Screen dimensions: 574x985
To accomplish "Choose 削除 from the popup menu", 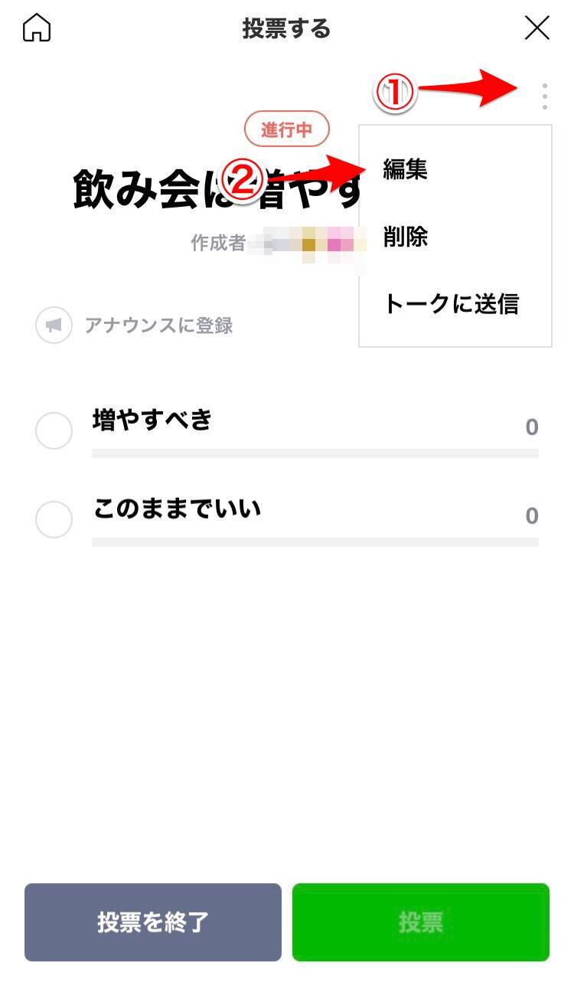I will 406,237.
